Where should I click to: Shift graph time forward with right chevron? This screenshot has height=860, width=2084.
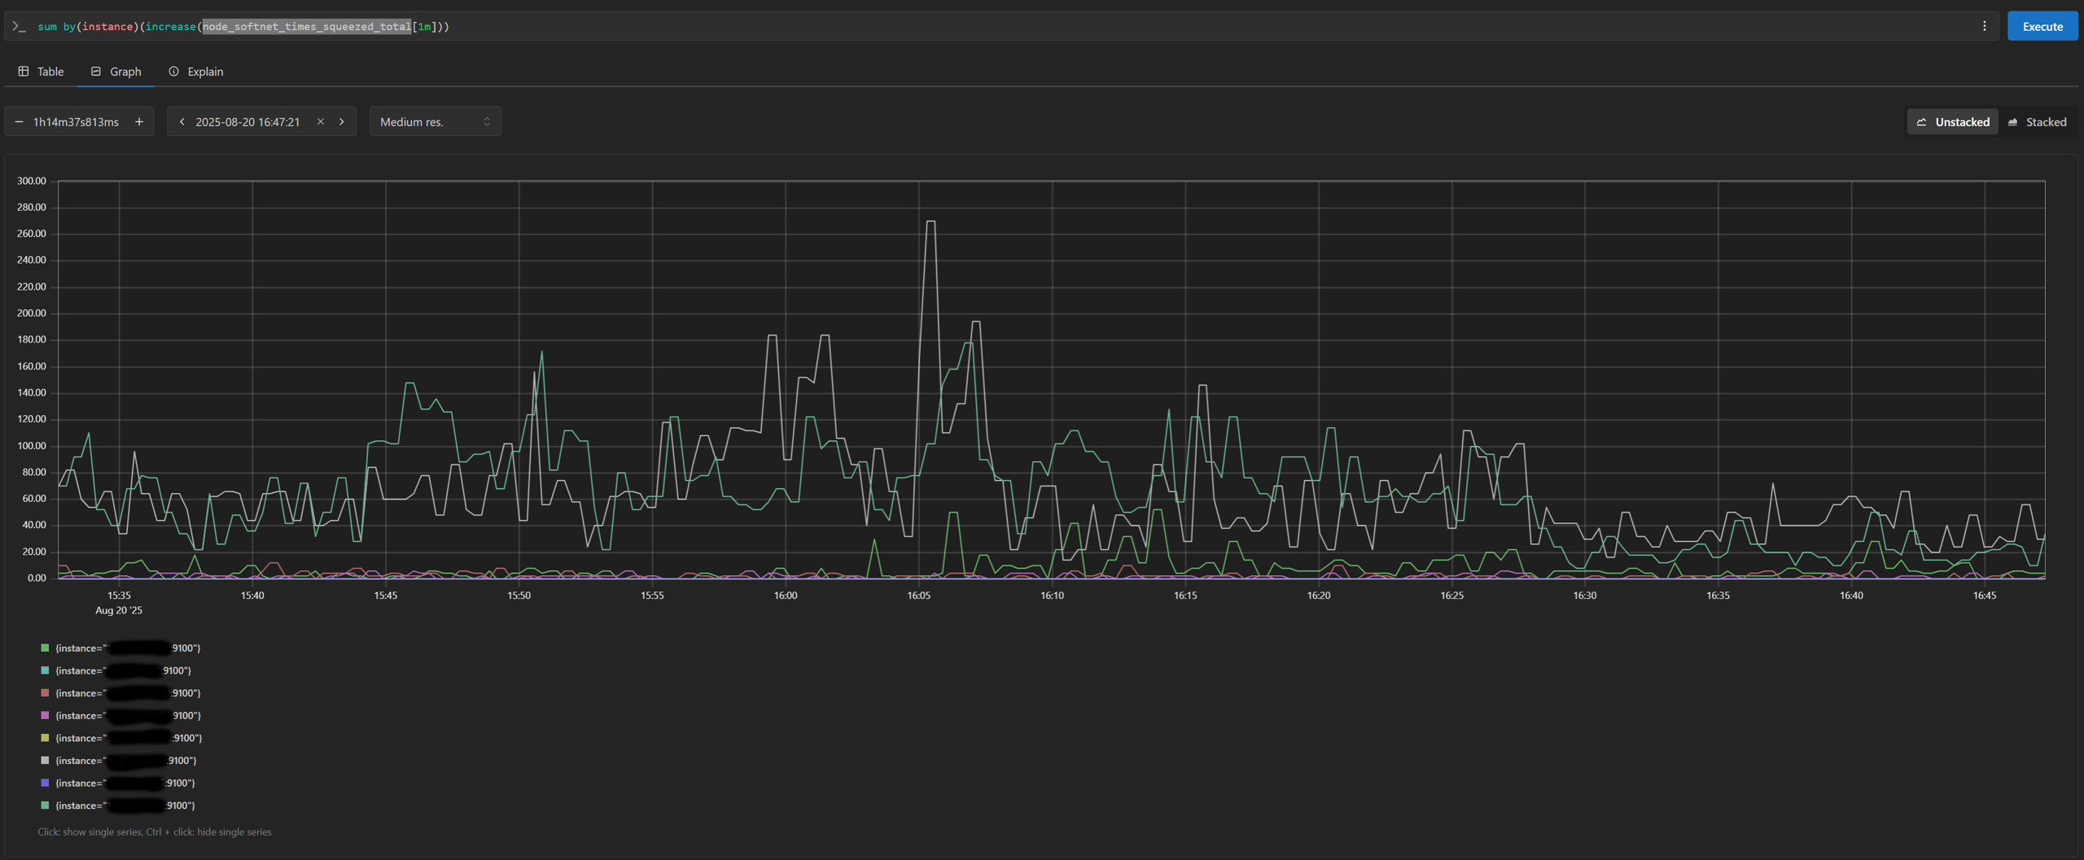pyautogui.click(x=341, y=121)
